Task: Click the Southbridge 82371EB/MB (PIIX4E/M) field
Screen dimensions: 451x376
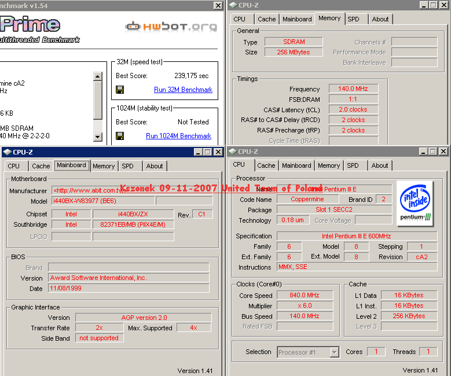Action: click(133, 224)
